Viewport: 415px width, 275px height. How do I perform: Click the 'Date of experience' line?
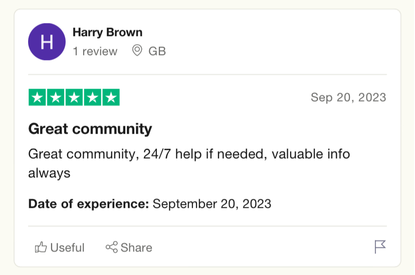[150, 204]
